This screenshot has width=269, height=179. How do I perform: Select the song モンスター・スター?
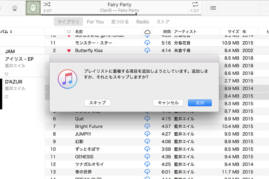[94, 43]
